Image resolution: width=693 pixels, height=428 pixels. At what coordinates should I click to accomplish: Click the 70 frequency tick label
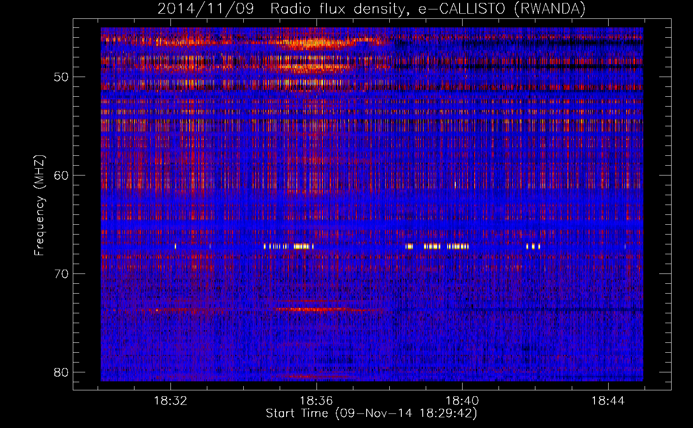click(x=61, y=274)
